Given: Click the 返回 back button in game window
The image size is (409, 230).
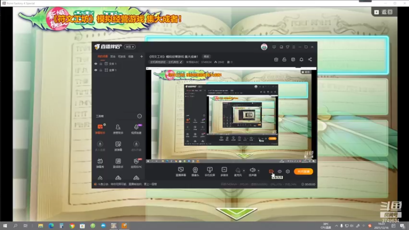Looking at the screenshot, I should [383, 12].
